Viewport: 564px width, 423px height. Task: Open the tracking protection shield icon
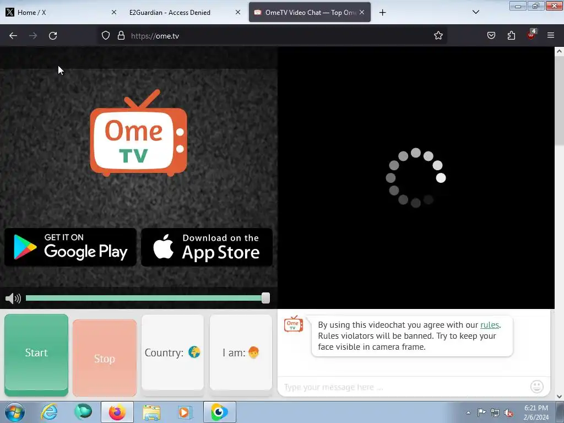click(x=105, y=35)
